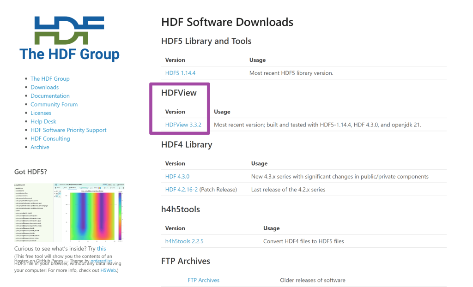Click the FTP Archives section heading
473x287 pixels.
pos(186,261)
